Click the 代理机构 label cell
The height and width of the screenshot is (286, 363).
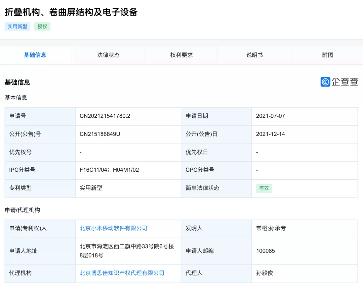coord(40,273)
